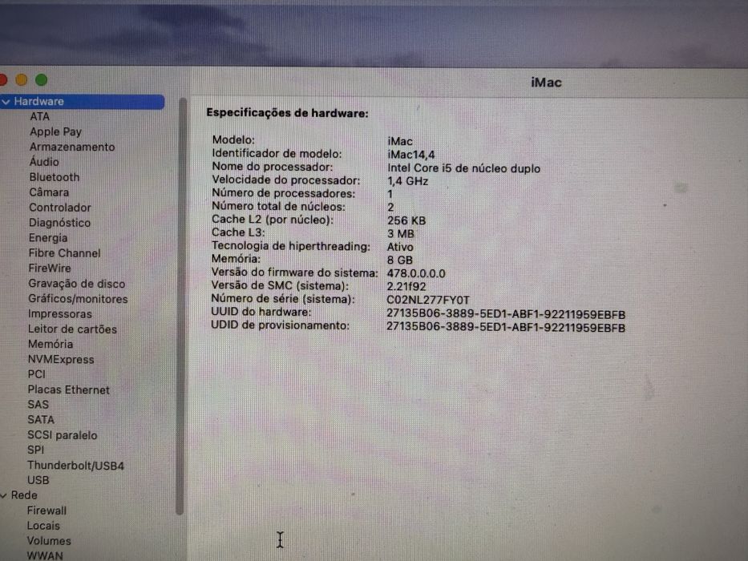Open Apple Pay in the sidebar
Image resolution: width=748 pixels, height=561 pixels.
(55, 131)
